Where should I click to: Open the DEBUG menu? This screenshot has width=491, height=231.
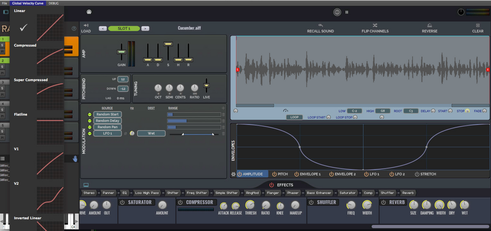tap(54, 3)
